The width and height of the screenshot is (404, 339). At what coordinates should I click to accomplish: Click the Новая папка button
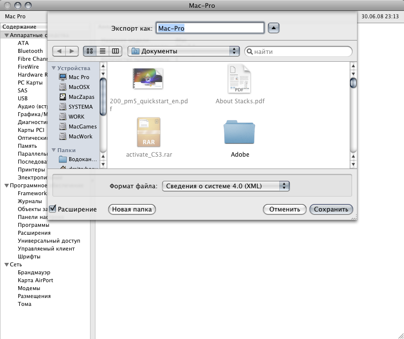[132, 209]
